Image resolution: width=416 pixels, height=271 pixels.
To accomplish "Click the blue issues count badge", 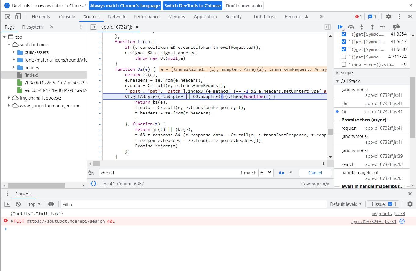I will click(x=372, y=17).
